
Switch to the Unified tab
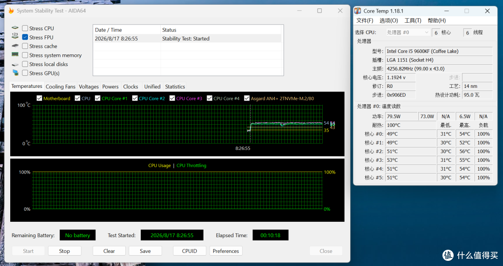click(x=152, y=86)
